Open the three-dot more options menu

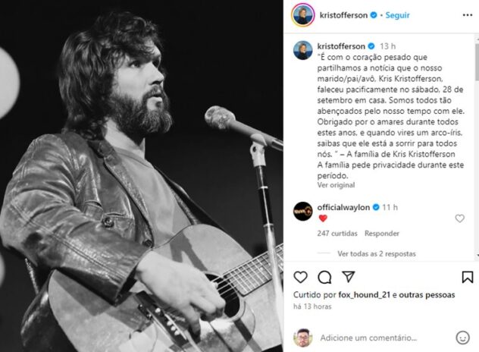point(468,15)
